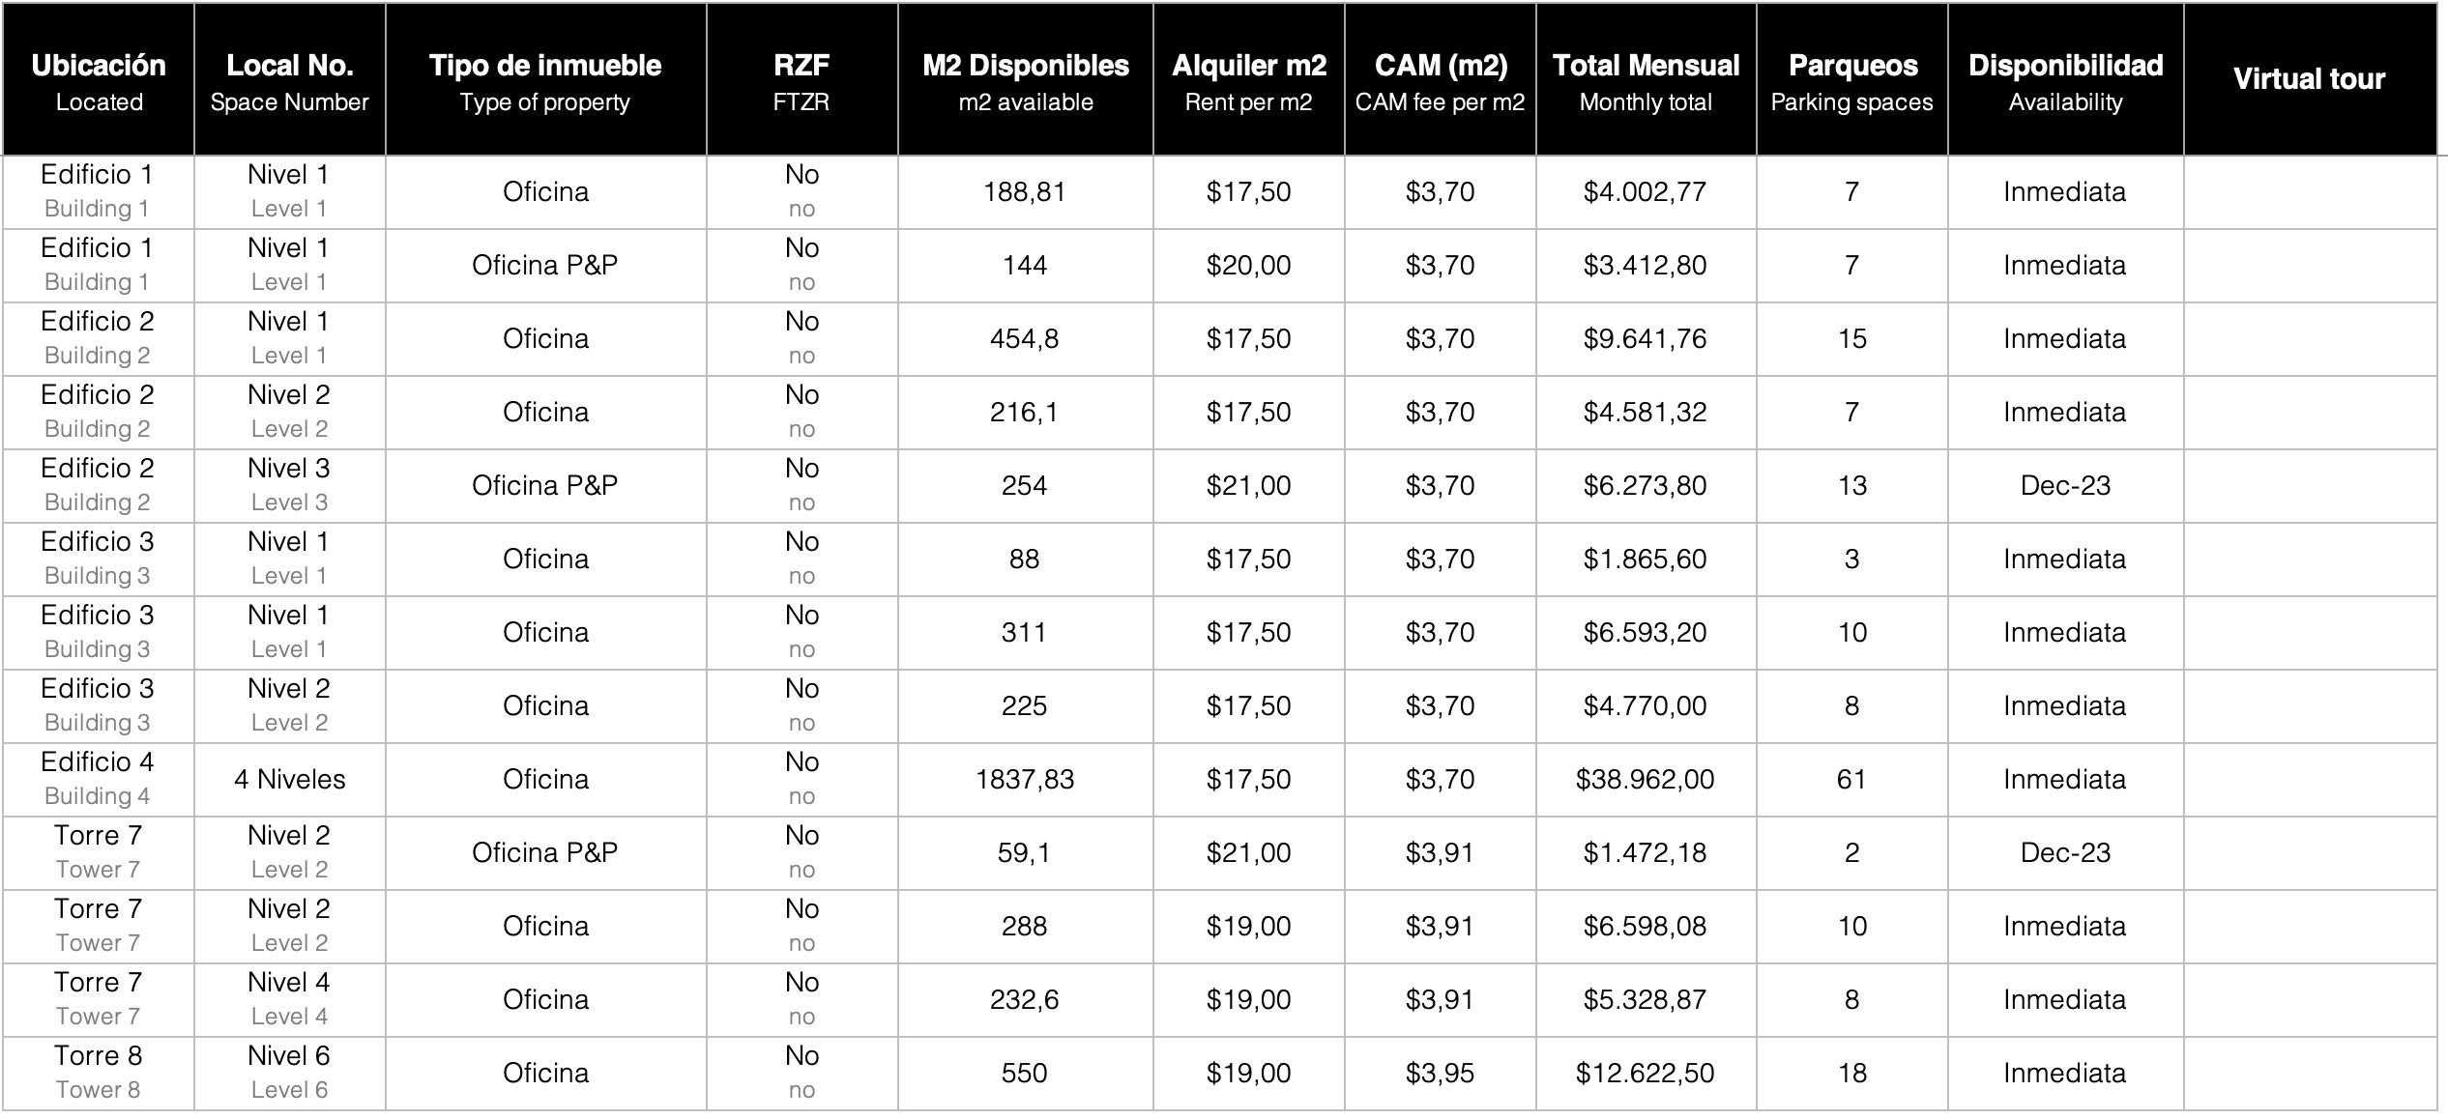Select the M2 Disponibles column header
The height and width of the screenshot is (1119, 2448).
click(1025, 80)
